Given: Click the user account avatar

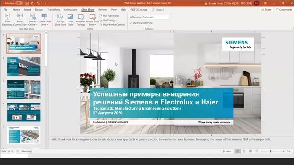Looking at the screenshot, I should 256,3.
